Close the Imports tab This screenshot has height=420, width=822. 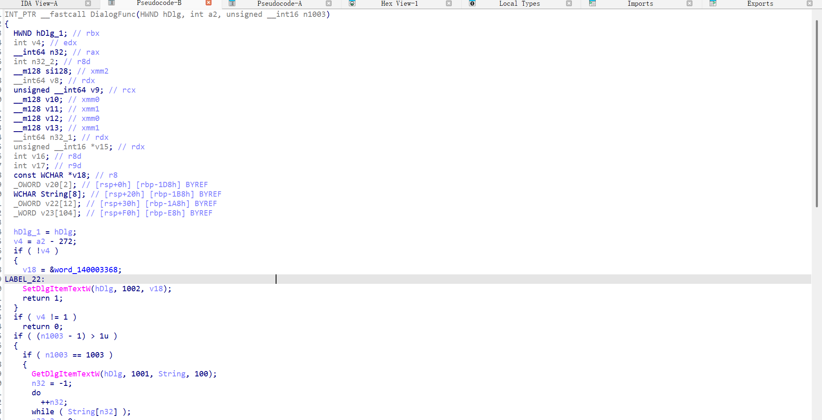pos(690,3)
